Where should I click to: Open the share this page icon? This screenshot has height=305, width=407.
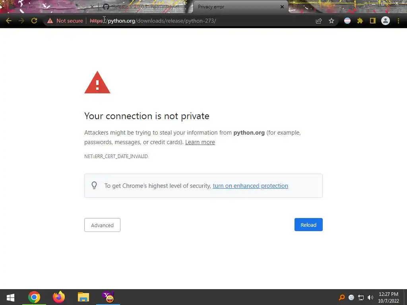tap(319, 21)
